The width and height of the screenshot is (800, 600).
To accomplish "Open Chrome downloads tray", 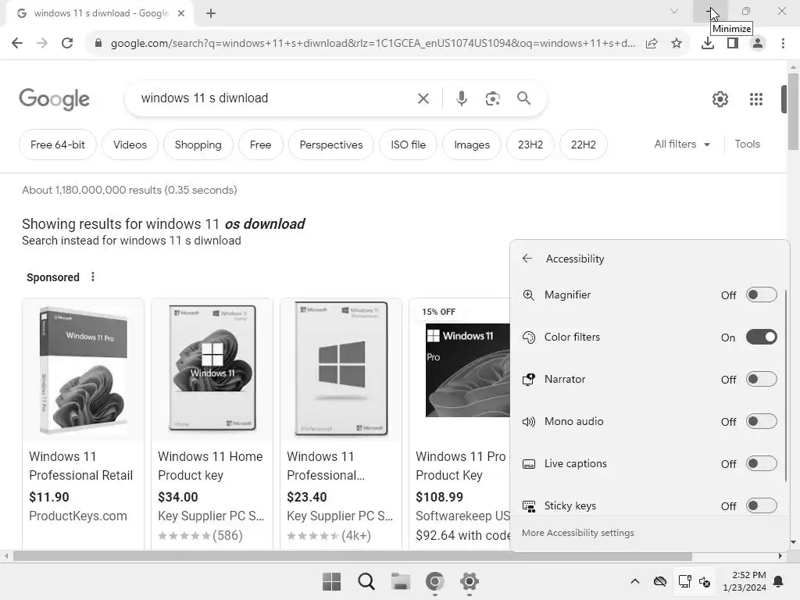I will (x=708, y=44).
